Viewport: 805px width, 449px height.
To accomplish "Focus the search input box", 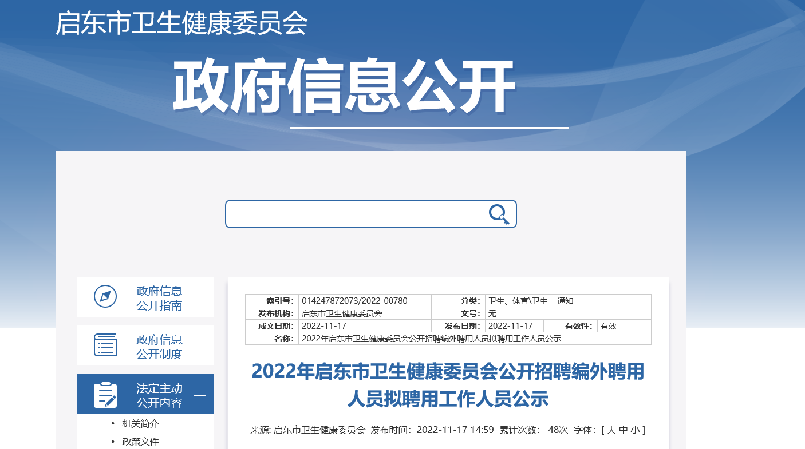I will pyautogui.click(x=355, y=214).
